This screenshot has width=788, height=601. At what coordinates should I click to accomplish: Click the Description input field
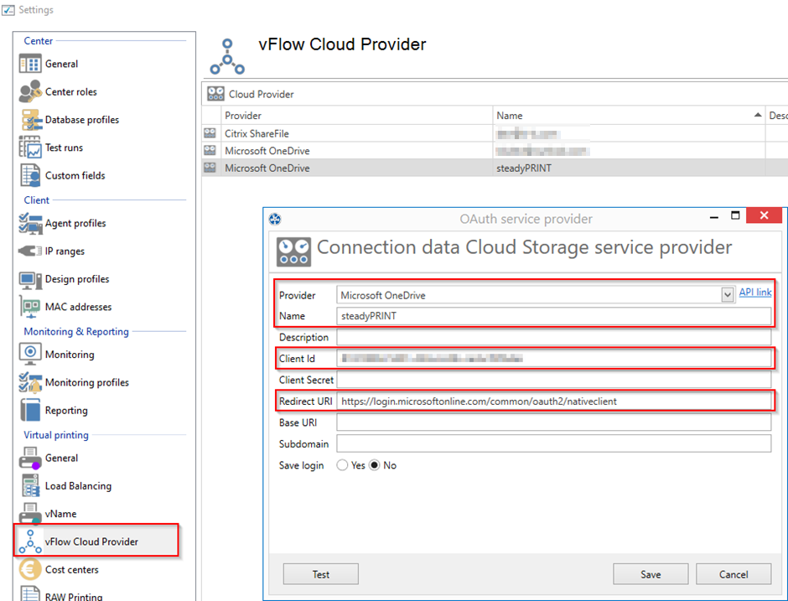pos(554,337)
